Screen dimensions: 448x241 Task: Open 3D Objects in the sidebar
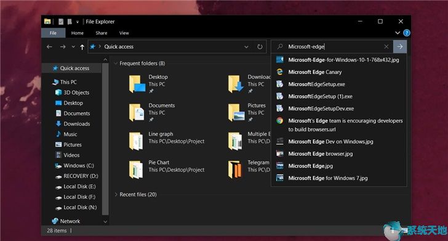coord(72,92)
